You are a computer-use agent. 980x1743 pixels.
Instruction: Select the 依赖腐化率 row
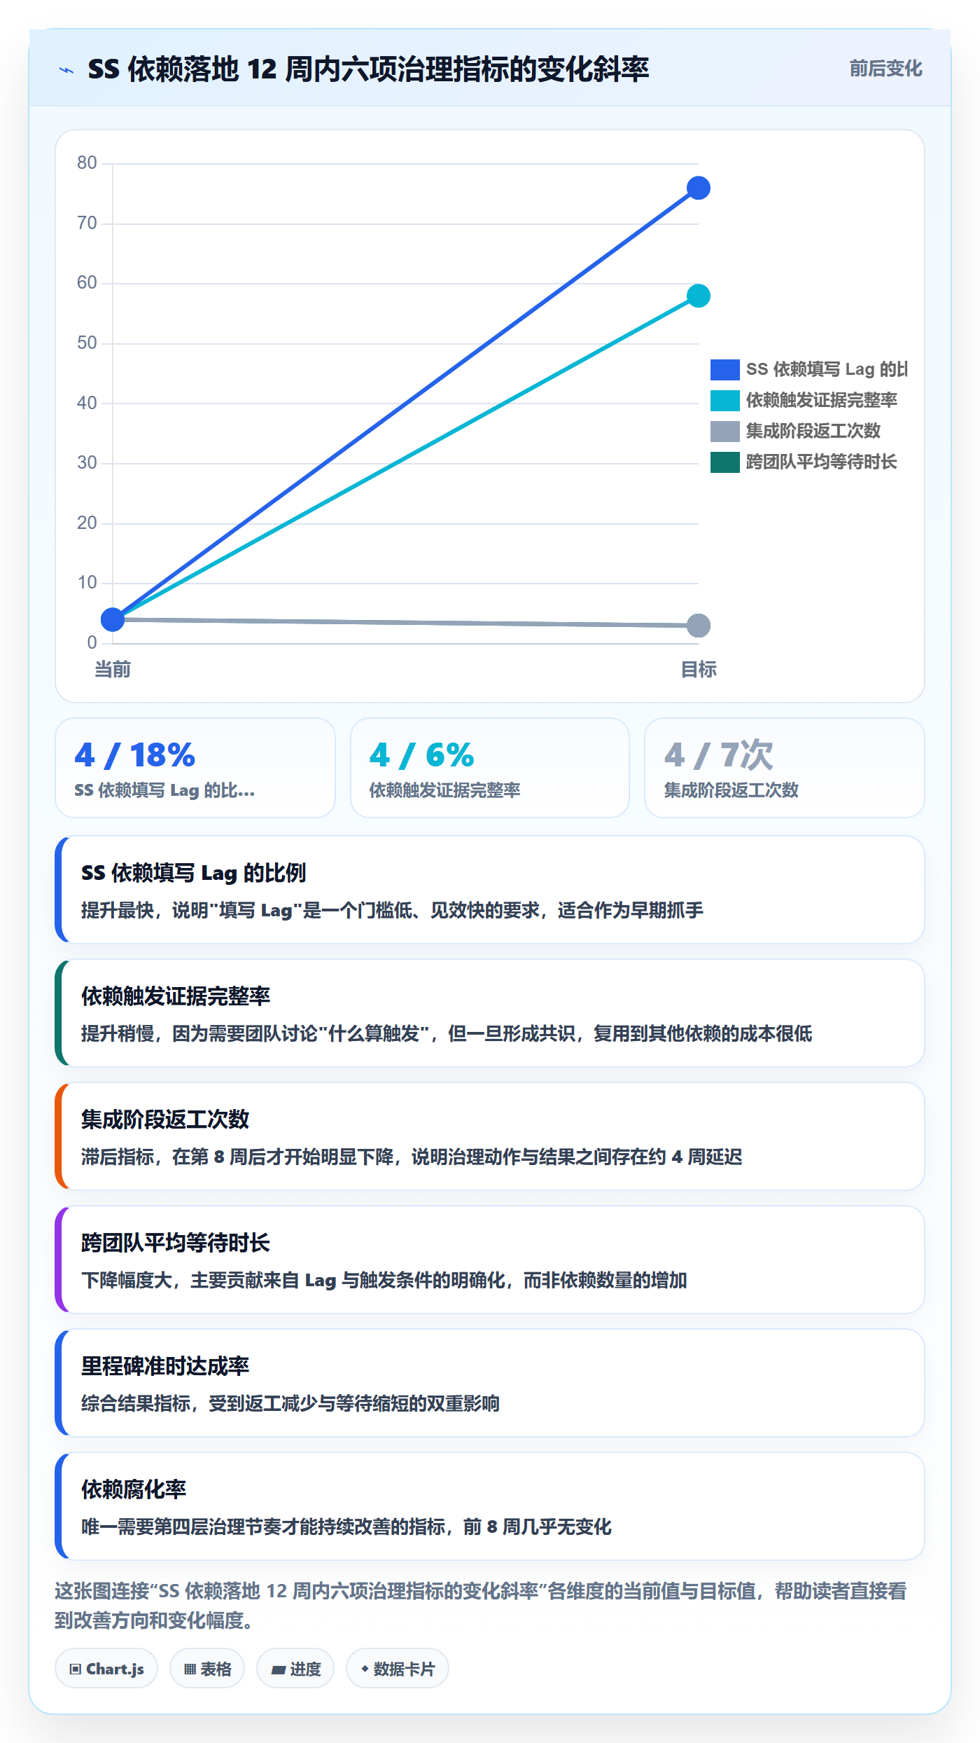pyautogui.click(x=490, y=1506)
